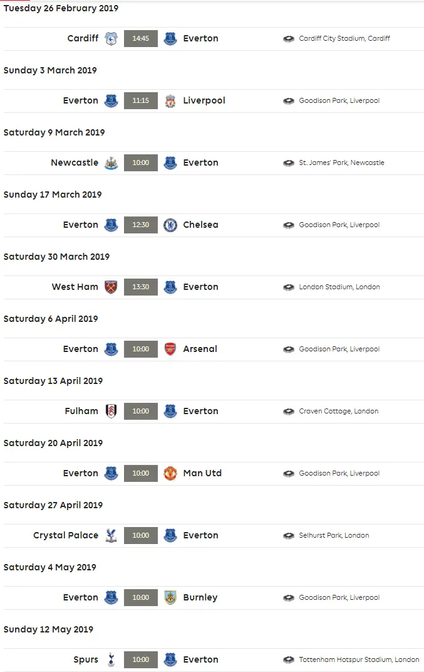Select the 13:30 West Ham v Everton time
Screen dimensions: 424x672
pos(141,287)
